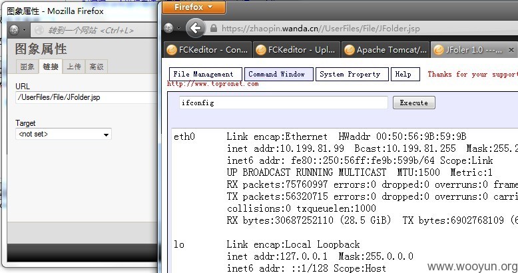Open the orange Firefox menu button
Screen dimensions: 518x273
click(194, 7)
